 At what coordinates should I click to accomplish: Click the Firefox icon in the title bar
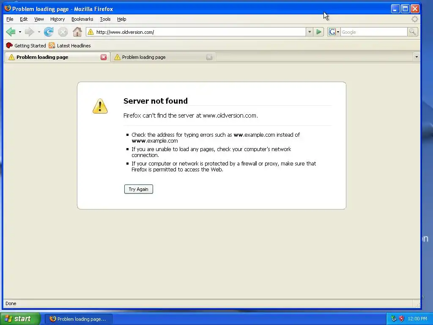(x=8, y=8)
